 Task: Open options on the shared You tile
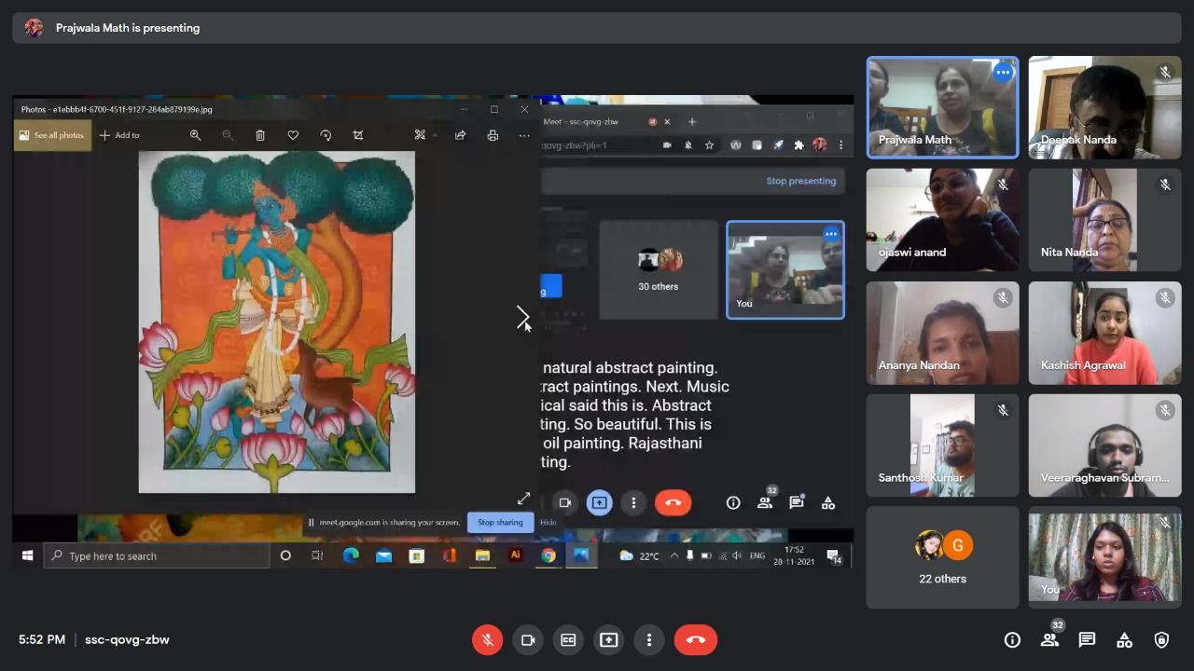(831, 234)
